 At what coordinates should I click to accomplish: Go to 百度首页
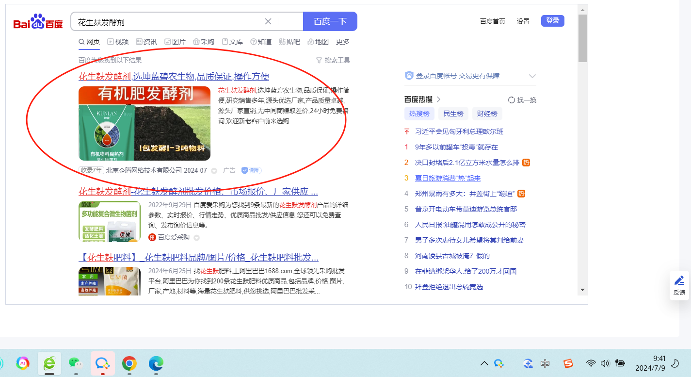pyautogui.click(x=493, y=21)
